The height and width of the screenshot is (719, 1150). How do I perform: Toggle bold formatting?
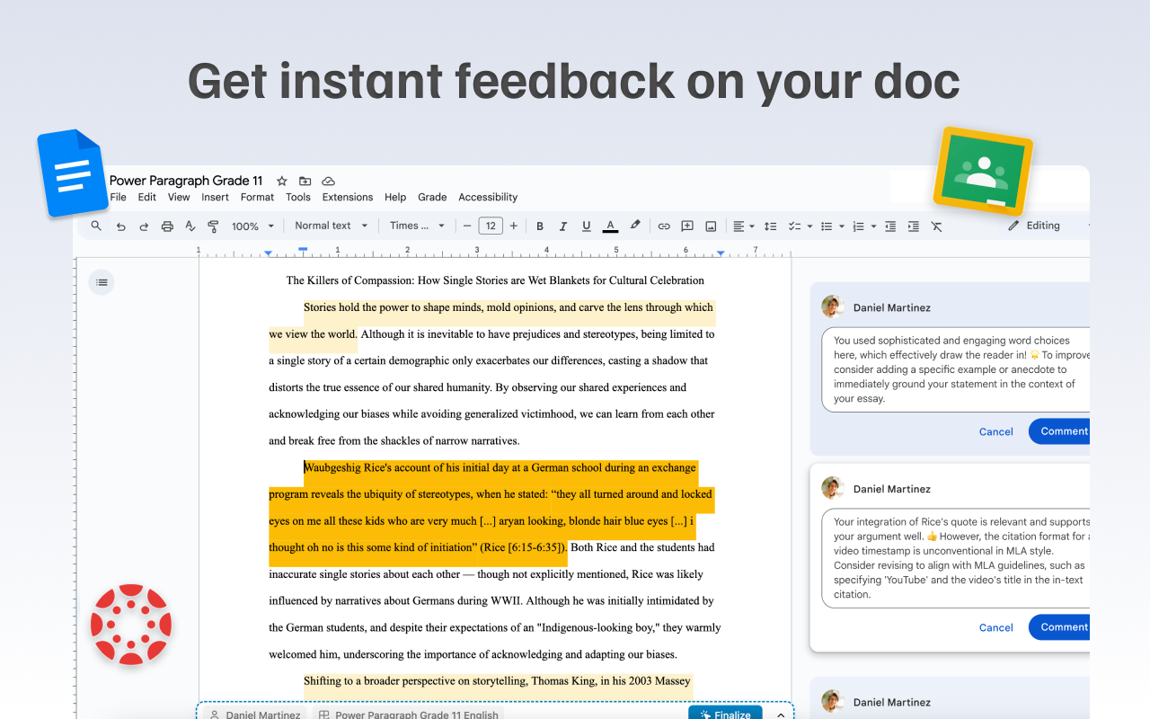click(x=540, y=226)
